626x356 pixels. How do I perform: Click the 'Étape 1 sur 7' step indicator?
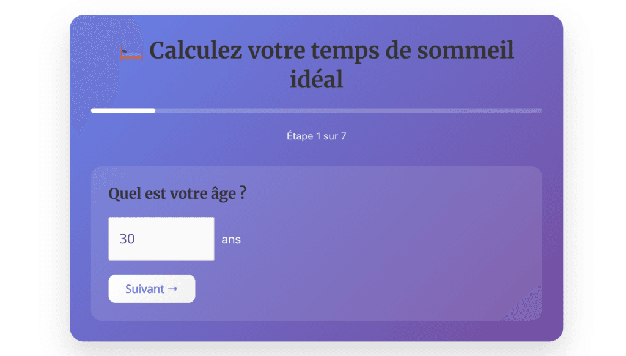pyautogui.click(x=316, y=135)
